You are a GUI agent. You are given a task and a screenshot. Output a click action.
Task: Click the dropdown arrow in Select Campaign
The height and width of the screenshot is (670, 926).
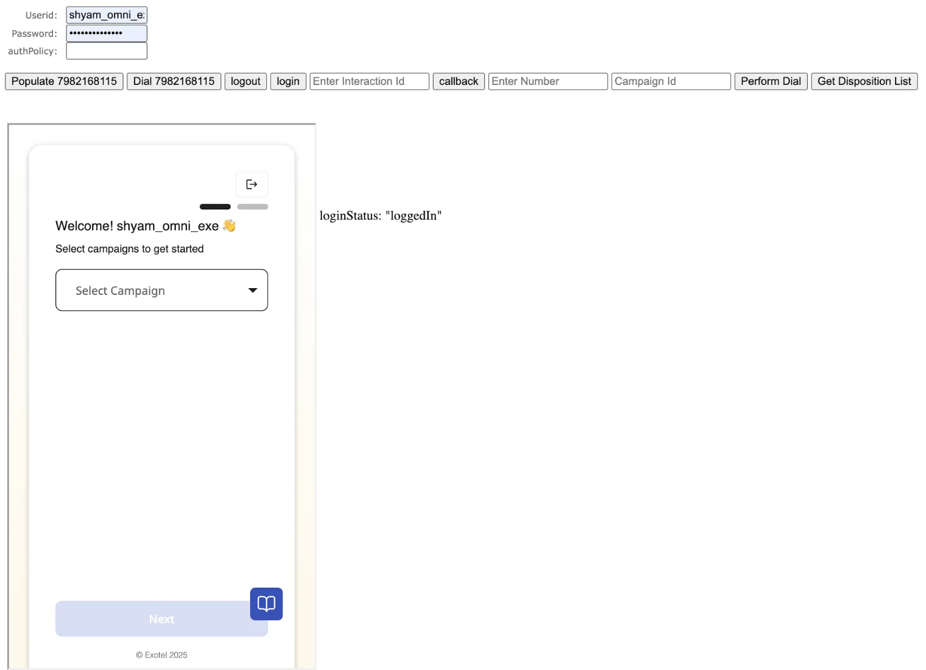[253, 290]
